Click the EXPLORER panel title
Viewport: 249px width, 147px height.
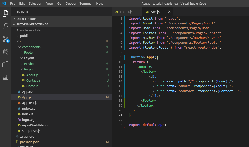tap(23, 12)
